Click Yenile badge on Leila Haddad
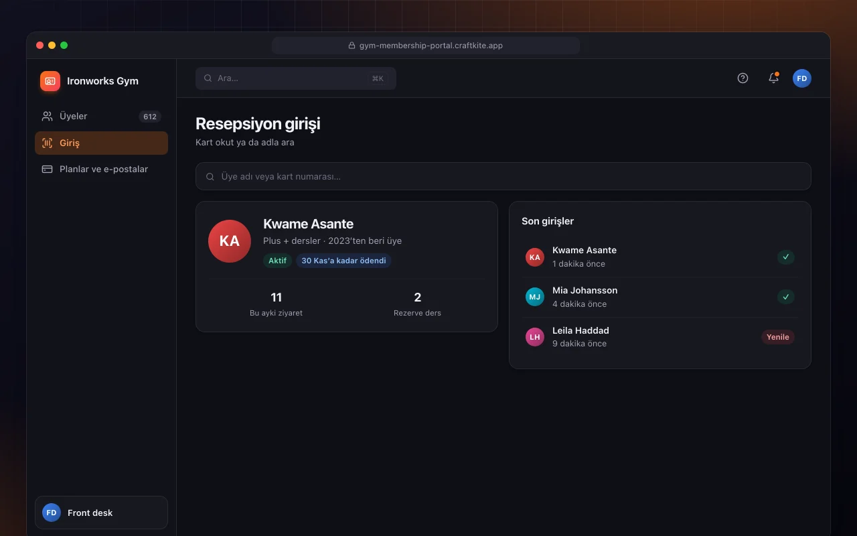The width and height of the screenshot is (857, 536). pyautogui.click(x=778, y=337)
